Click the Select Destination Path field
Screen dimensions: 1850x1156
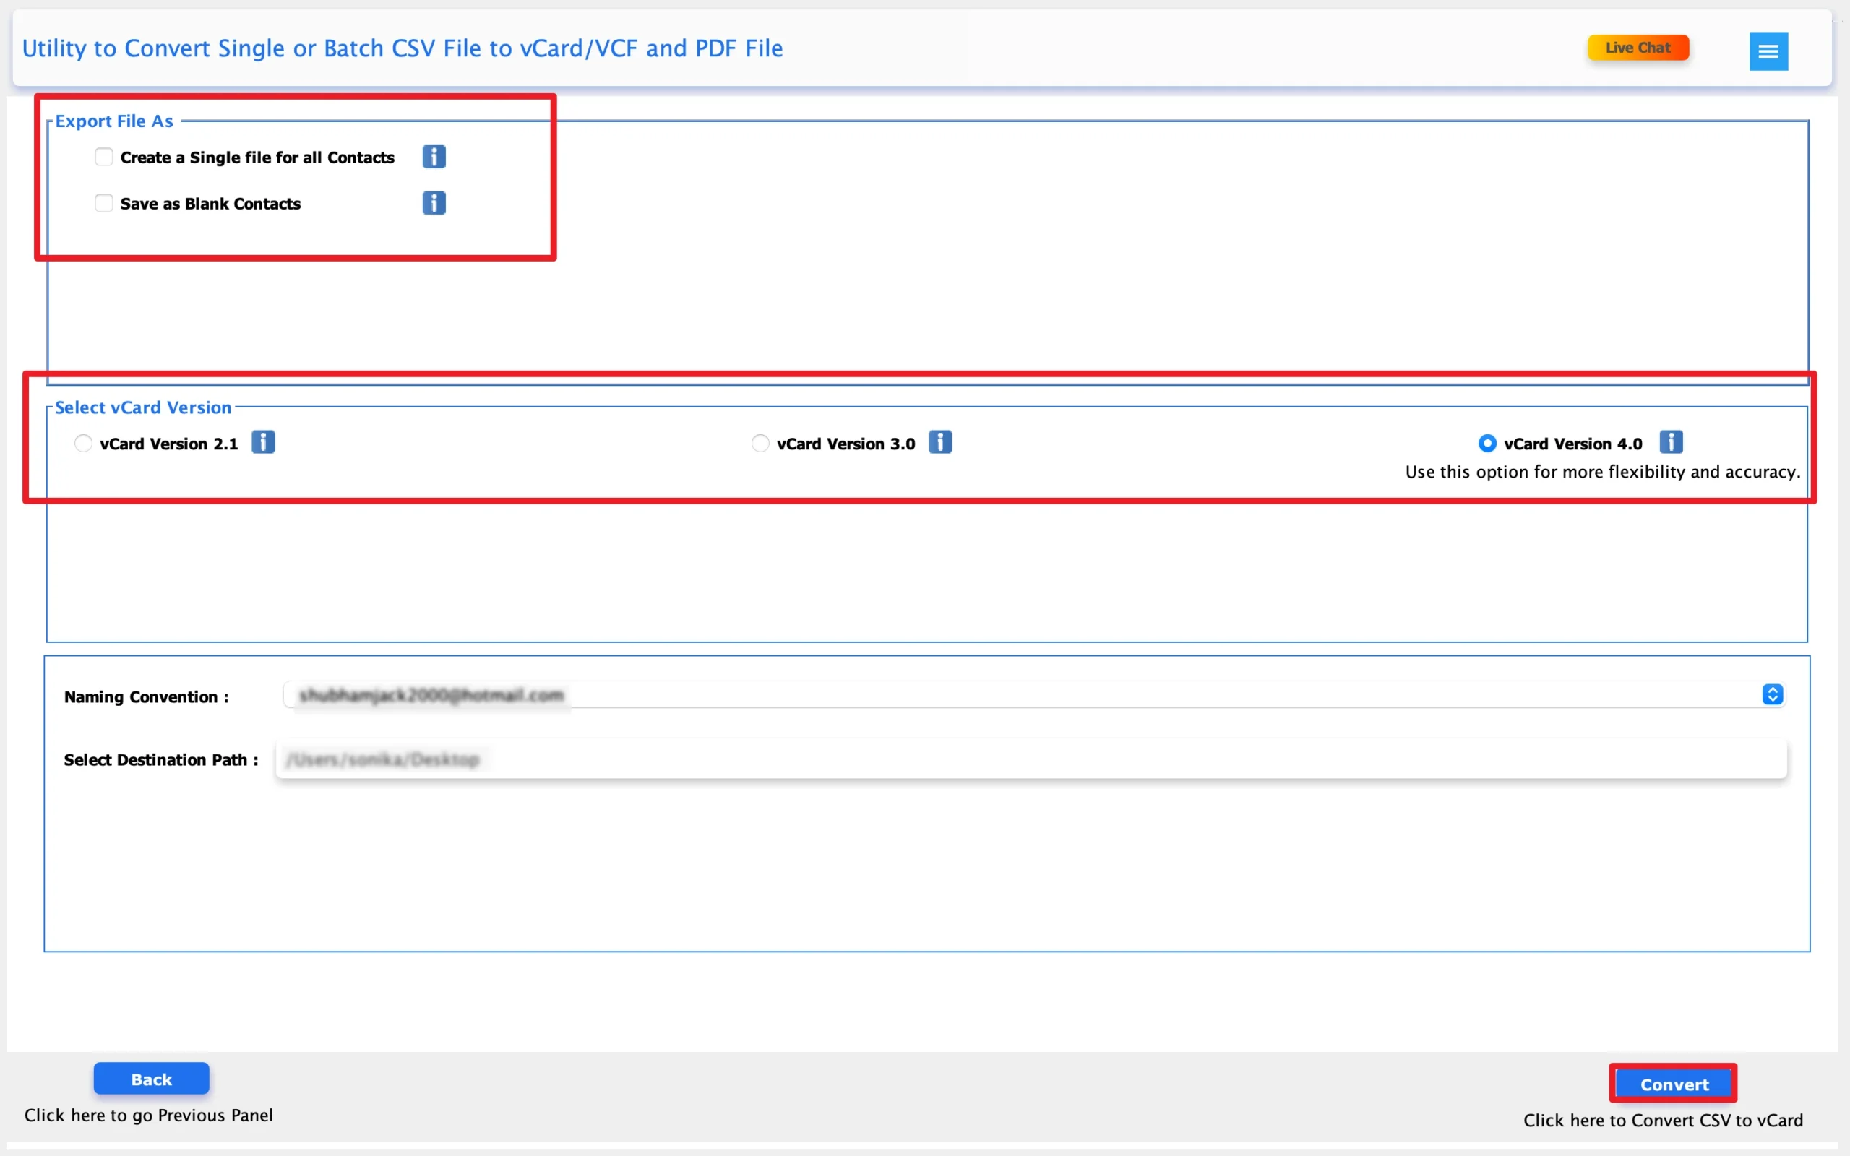point(1031,759)
